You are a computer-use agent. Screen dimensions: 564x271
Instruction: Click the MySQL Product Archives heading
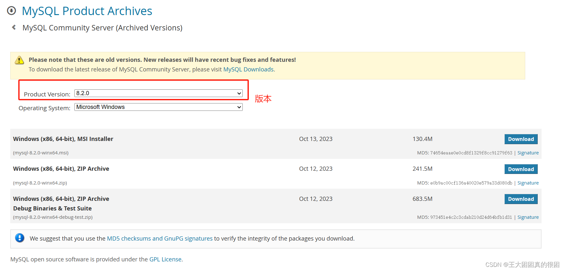coord(87,11)
